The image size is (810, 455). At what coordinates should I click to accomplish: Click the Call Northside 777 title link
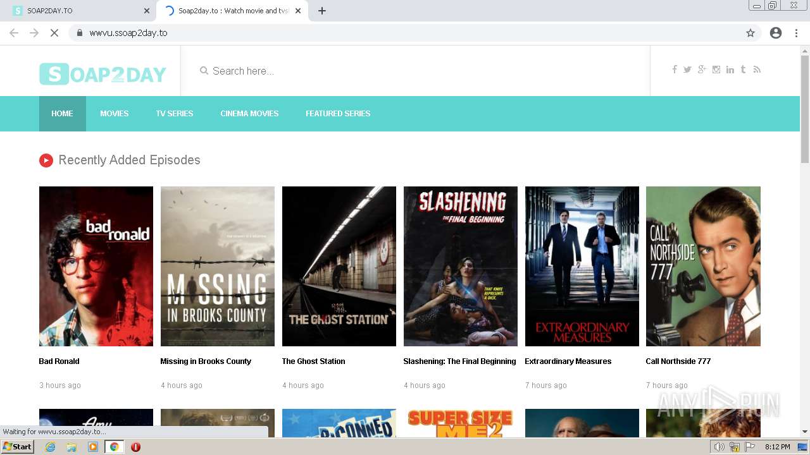pyautogui.click(x=678, y=361)
